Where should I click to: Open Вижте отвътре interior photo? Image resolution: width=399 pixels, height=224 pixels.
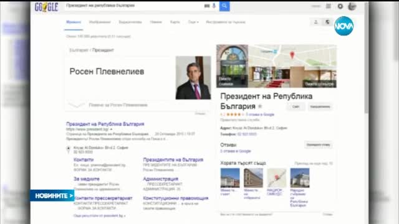tap(292, 77)
